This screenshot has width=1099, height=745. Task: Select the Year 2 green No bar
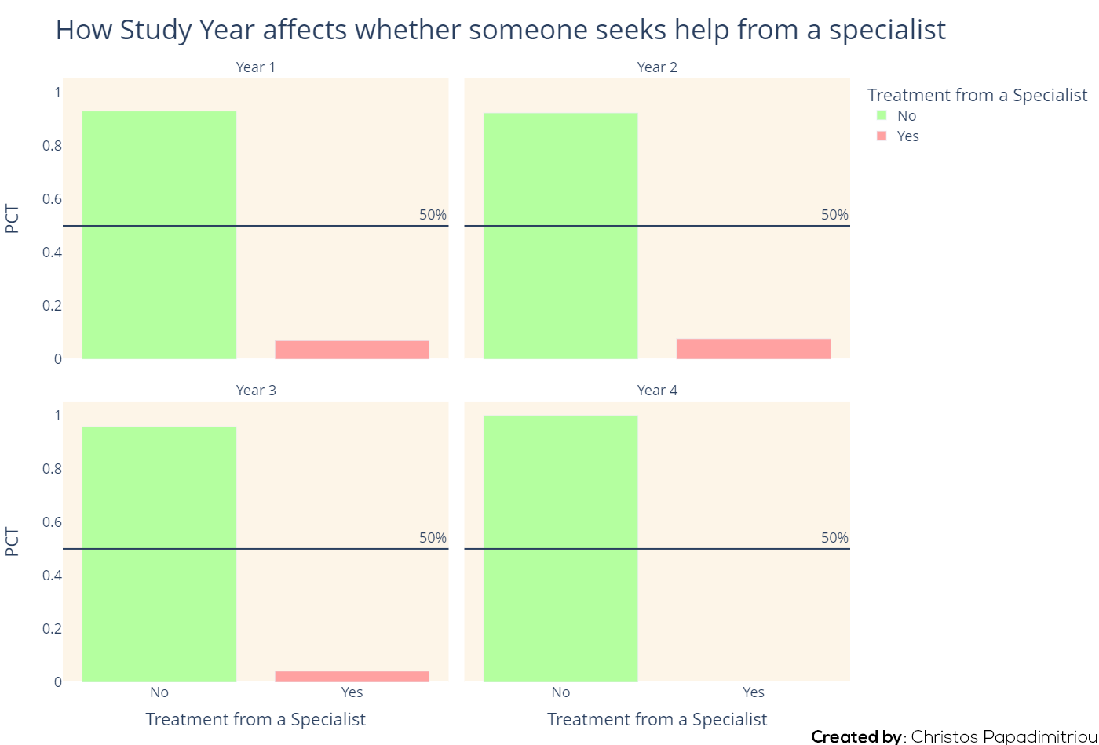coord(560,236)
